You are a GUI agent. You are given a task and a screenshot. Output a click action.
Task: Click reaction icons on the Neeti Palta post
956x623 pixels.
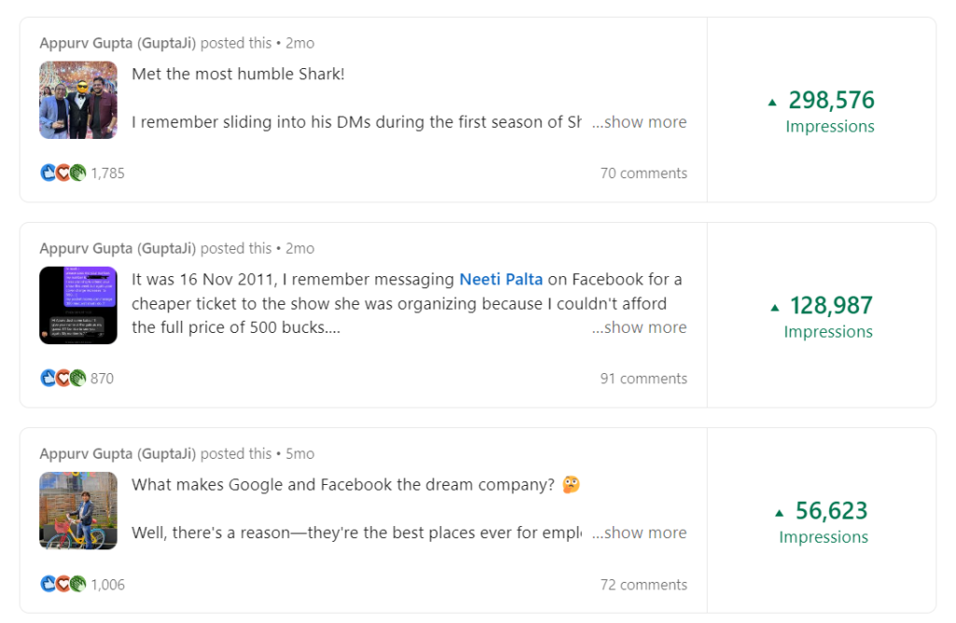63,378
